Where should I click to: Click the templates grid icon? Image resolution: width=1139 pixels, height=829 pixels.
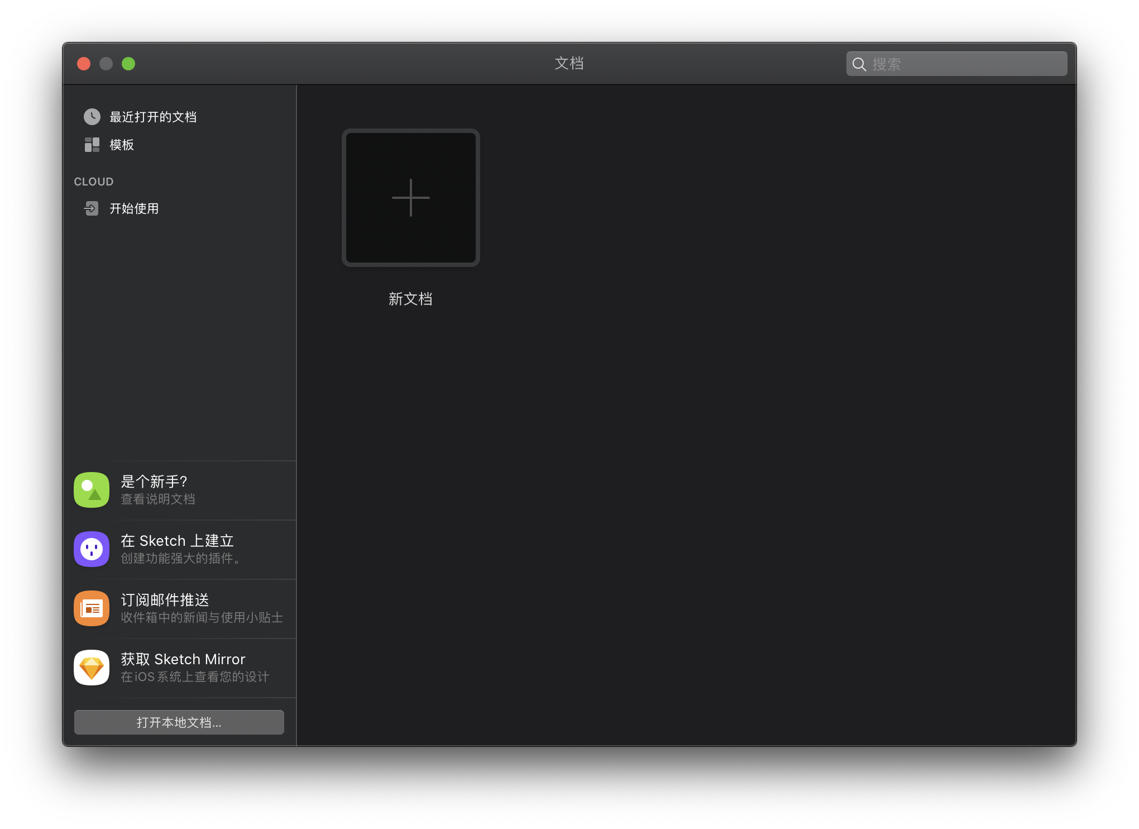tap(92, 145)
